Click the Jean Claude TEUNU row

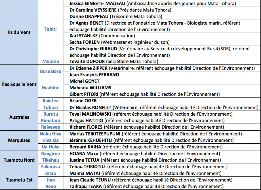(x=162, y=180)
